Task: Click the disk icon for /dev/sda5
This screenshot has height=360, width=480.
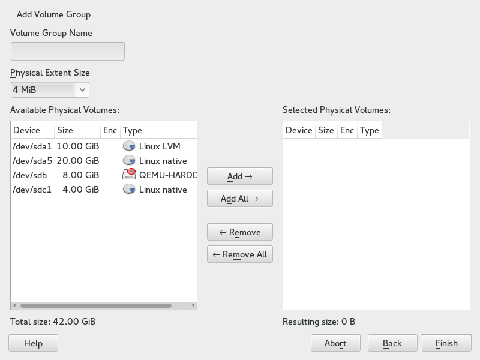Action: click(x=128, y=161)
